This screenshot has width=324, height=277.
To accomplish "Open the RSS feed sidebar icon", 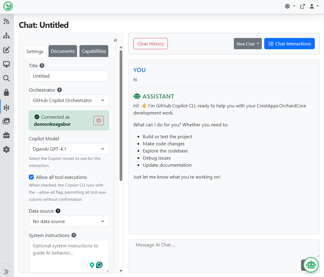I will tap(7, 21).
